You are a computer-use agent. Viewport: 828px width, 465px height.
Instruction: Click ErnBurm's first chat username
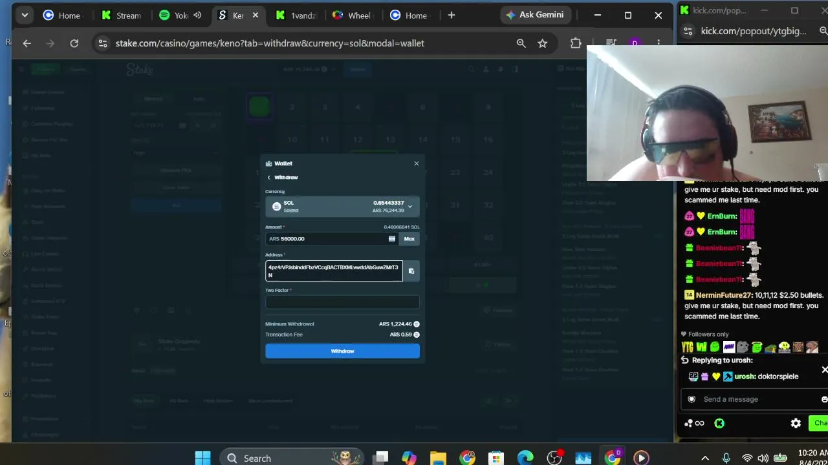[722, 216]
